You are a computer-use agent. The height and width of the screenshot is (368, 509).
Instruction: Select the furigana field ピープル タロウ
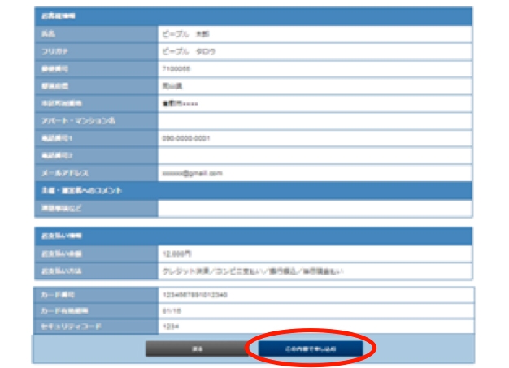[x=315, y=51]
